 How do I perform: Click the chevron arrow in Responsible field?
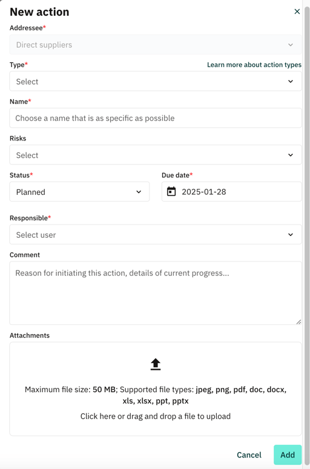(291, 235)
